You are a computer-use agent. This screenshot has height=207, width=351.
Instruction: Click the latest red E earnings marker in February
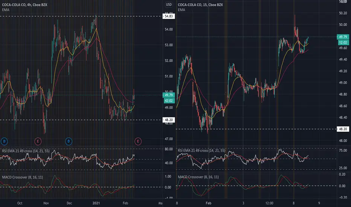click(x=138, y=141)
